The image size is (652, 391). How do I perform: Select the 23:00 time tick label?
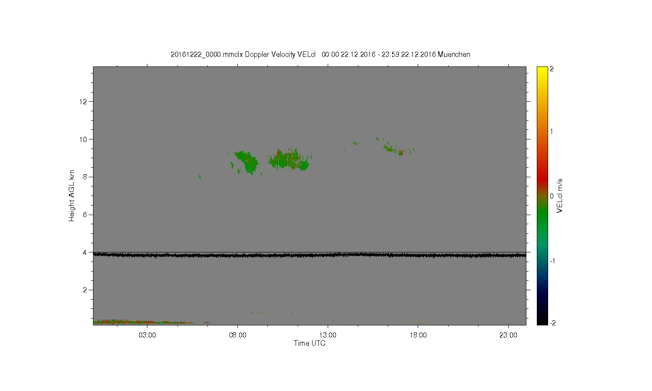[508, 335]
